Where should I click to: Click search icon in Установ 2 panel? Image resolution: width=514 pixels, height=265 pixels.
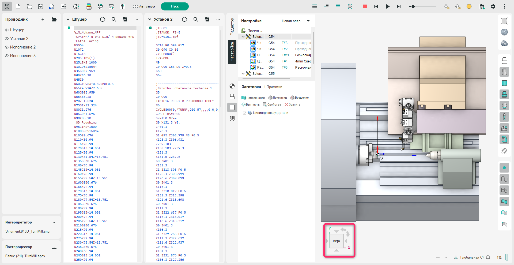tap(196, 19)
